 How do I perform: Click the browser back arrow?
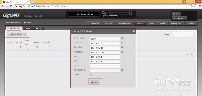tap(2, 6)
